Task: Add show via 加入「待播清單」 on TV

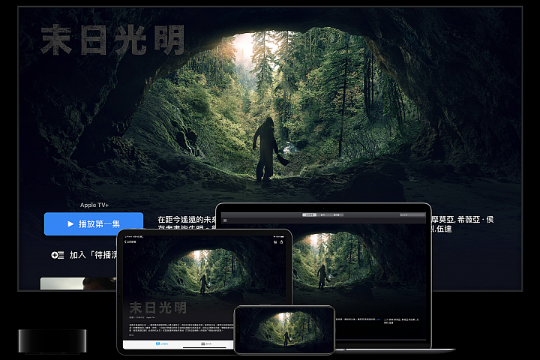Action: pos(85,255)
